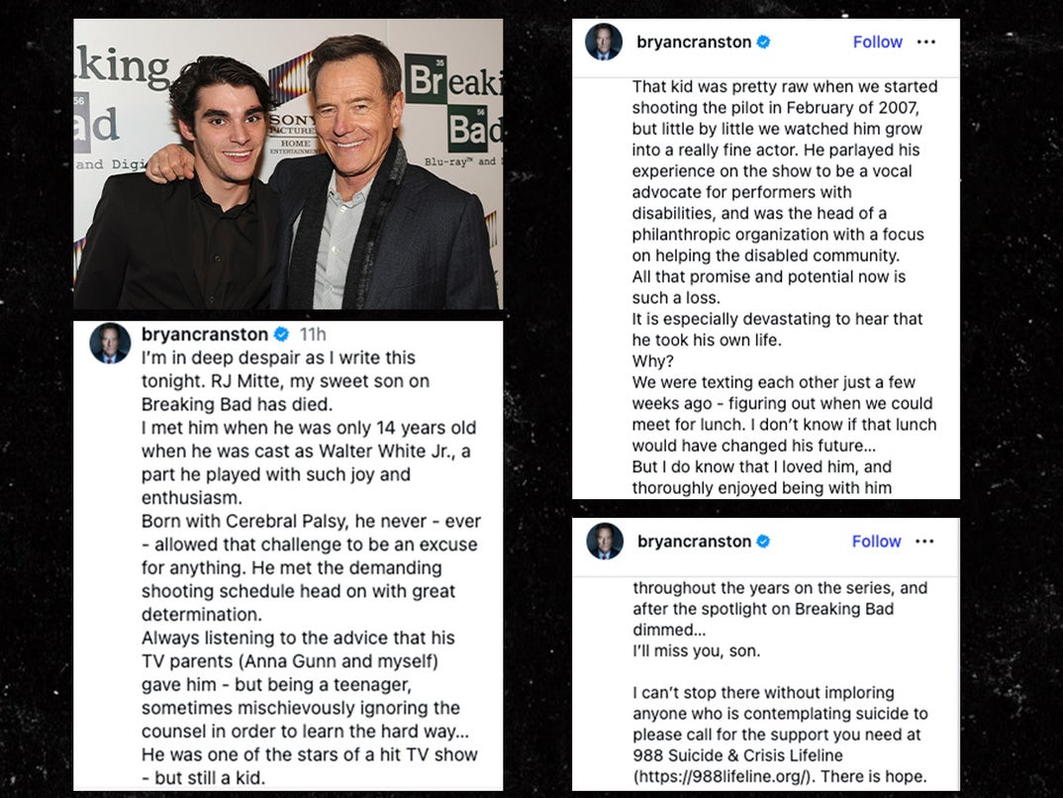Screen dimensions: 1063x798
Task: Click the '11h' timestamp on the left post
Action: pos(313,335)
